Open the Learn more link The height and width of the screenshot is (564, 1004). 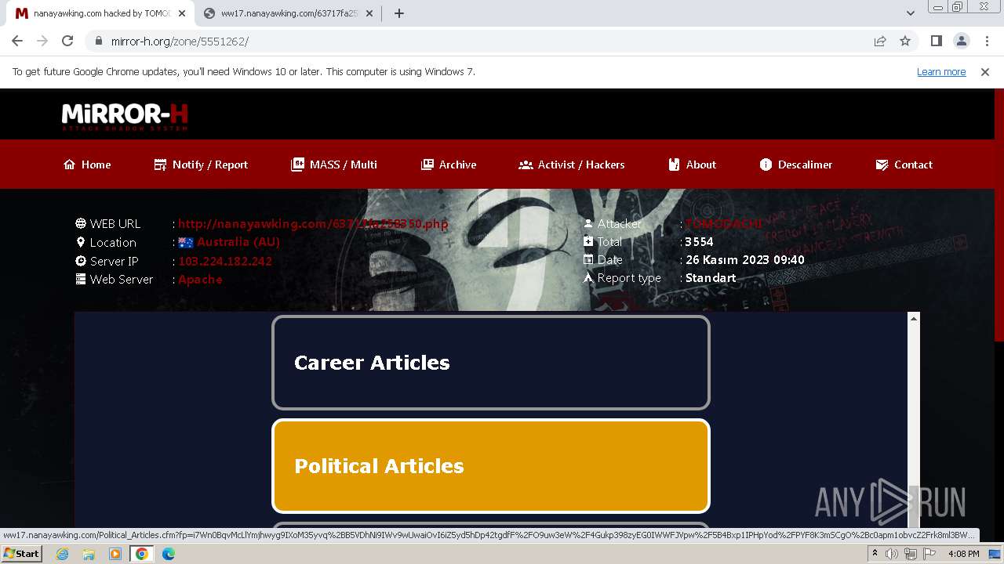(x=941, y=71)
